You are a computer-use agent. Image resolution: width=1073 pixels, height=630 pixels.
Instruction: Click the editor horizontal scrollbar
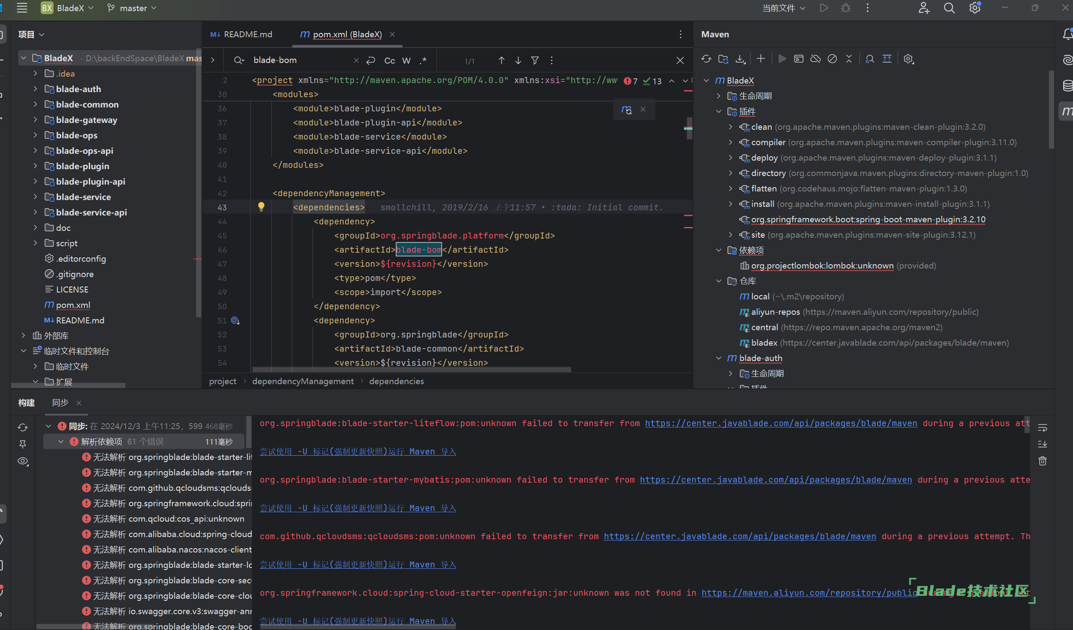pyautogui.click(x=411, y=369)
